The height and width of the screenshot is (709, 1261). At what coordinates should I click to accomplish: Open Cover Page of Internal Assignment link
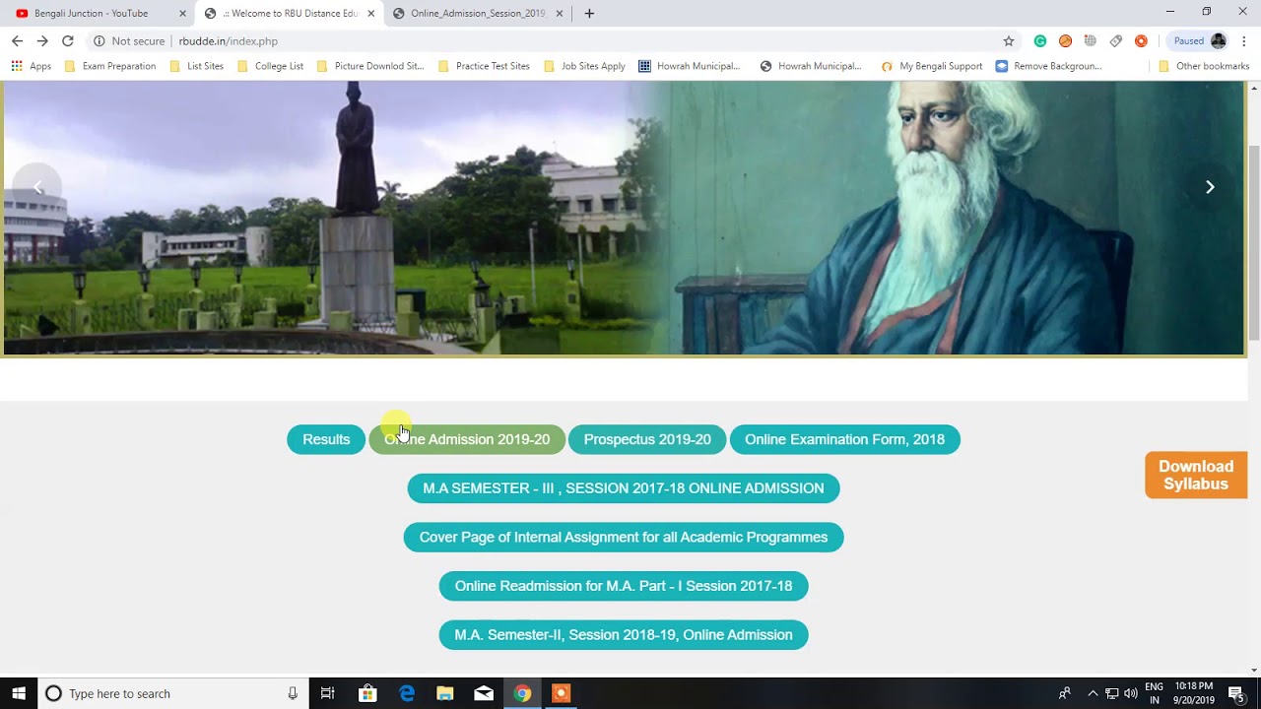pyautogui.click(x=624, y=538)
